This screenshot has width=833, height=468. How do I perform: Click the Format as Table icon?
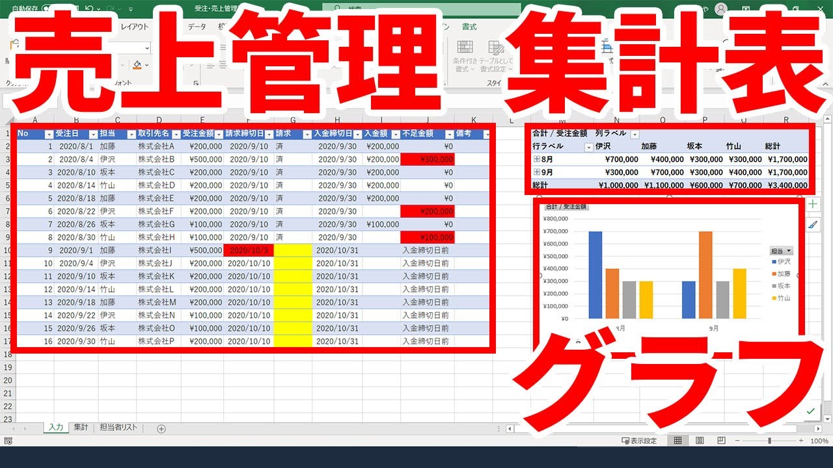(497, 48)
